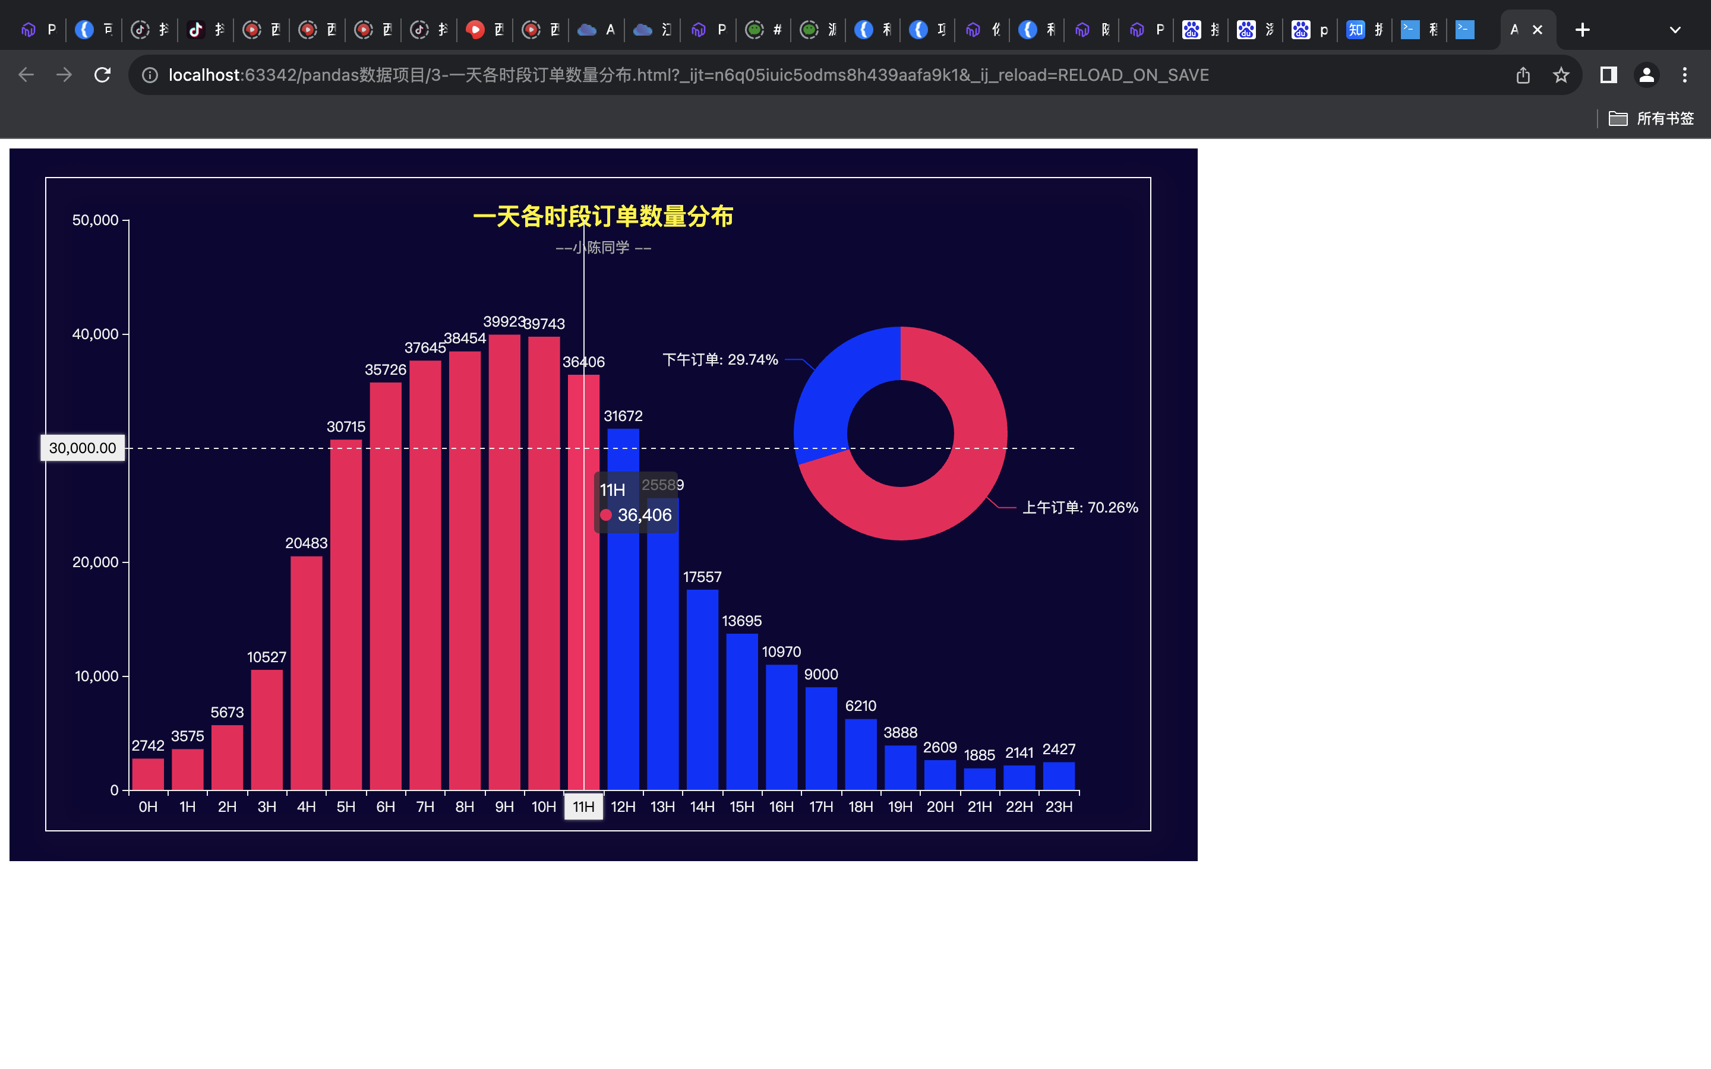Expand the tab search dropdown chevron

[x=1675, y=30]
